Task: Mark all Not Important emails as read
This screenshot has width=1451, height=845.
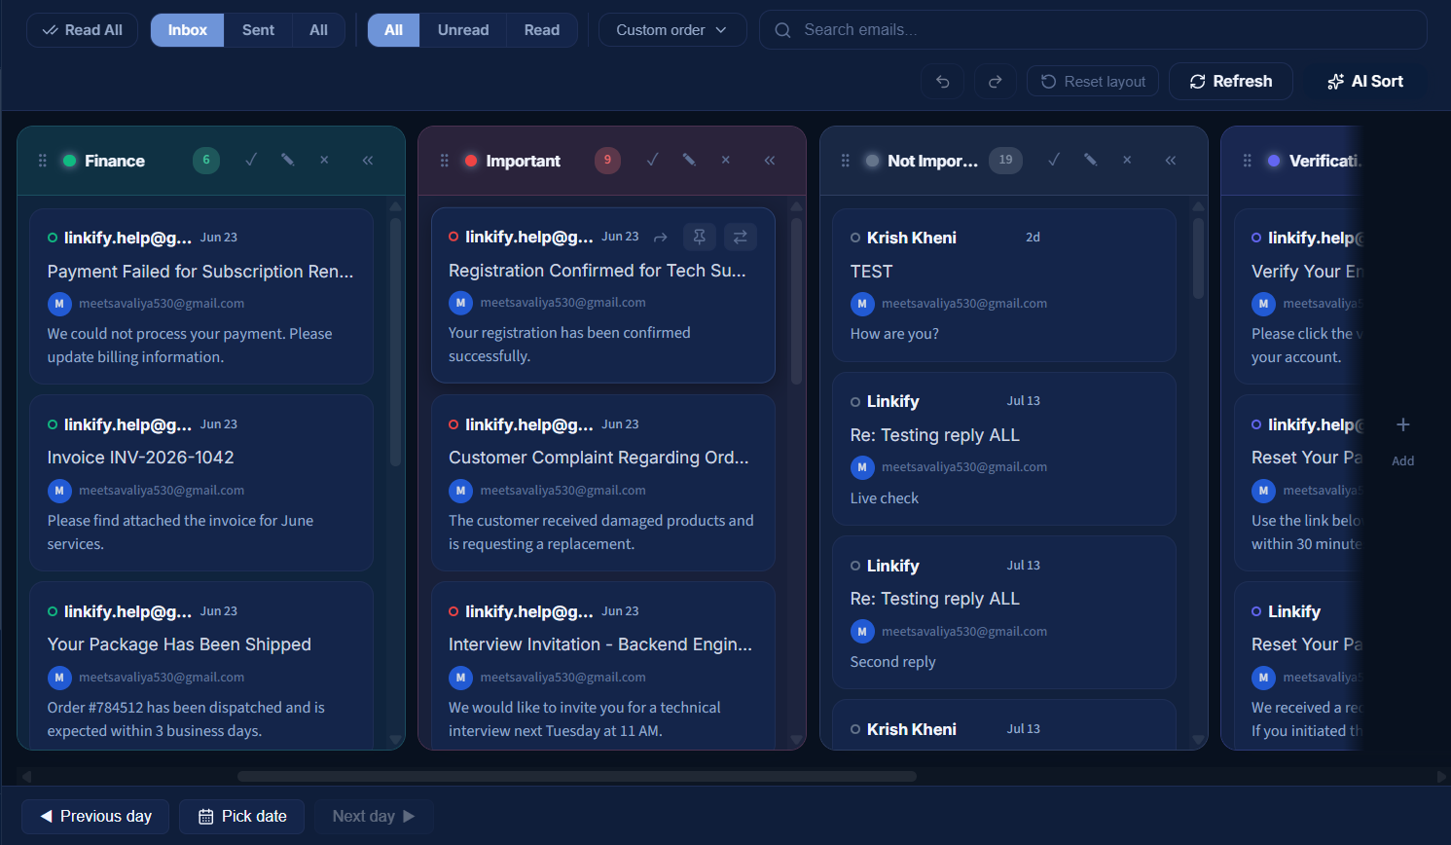Action: coord(1054,160)
